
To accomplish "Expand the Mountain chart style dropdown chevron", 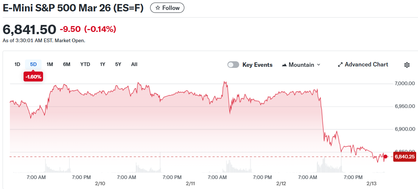I will [x=319, y=65].
